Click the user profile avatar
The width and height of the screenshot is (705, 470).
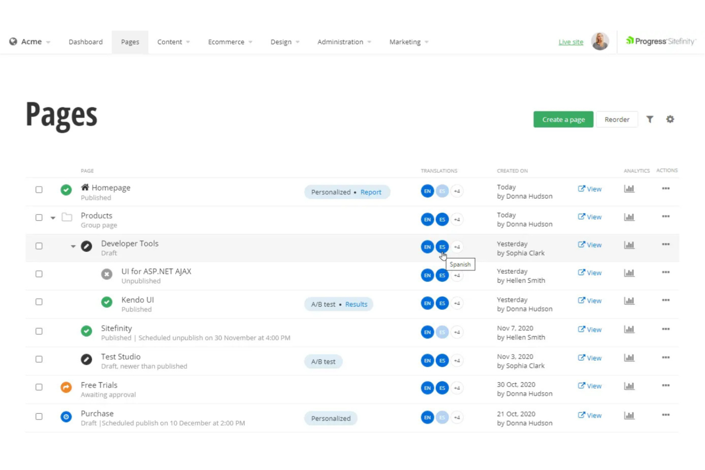tap(600, 41)
